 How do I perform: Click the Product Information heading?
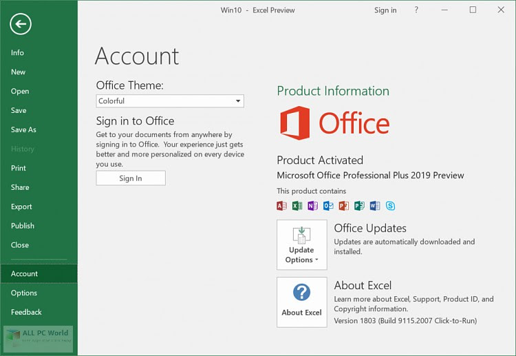333,91
